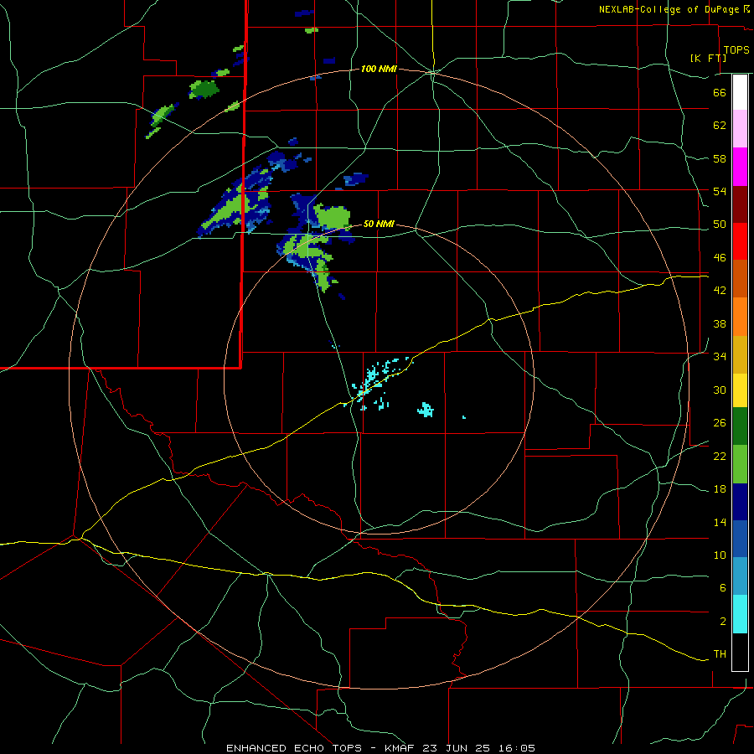Click the "26" legend value
The height and width of the screenshot is (754, 754).
coord(720,423)
